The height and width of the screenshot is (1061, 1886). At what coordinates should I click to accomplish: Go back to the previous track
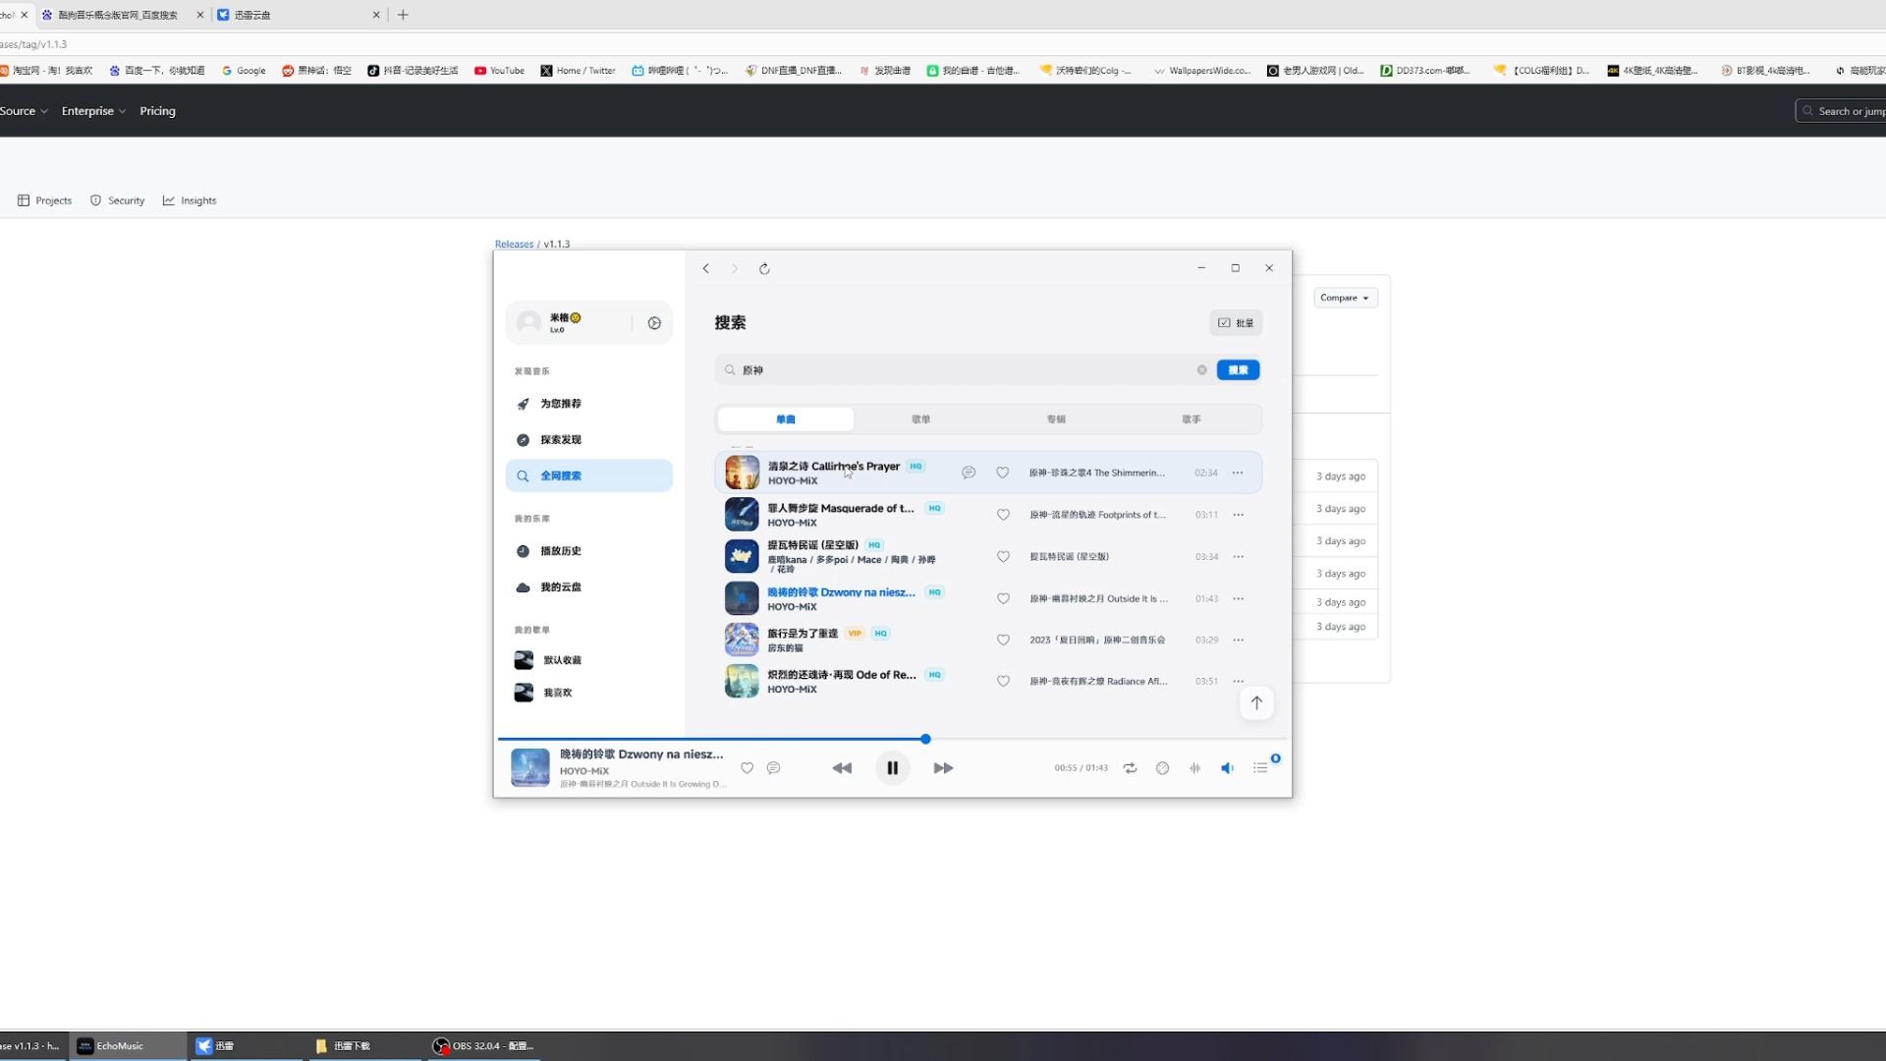(x=842, y=768)
